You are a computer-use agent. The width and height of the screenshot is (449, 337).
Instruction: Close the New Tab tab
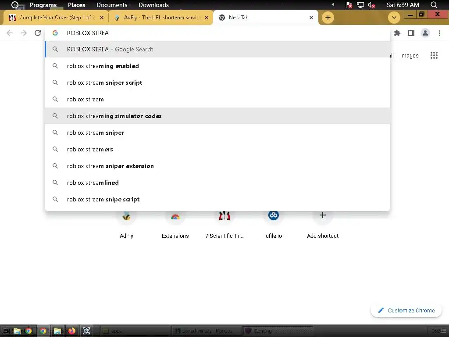click(311, 18)
